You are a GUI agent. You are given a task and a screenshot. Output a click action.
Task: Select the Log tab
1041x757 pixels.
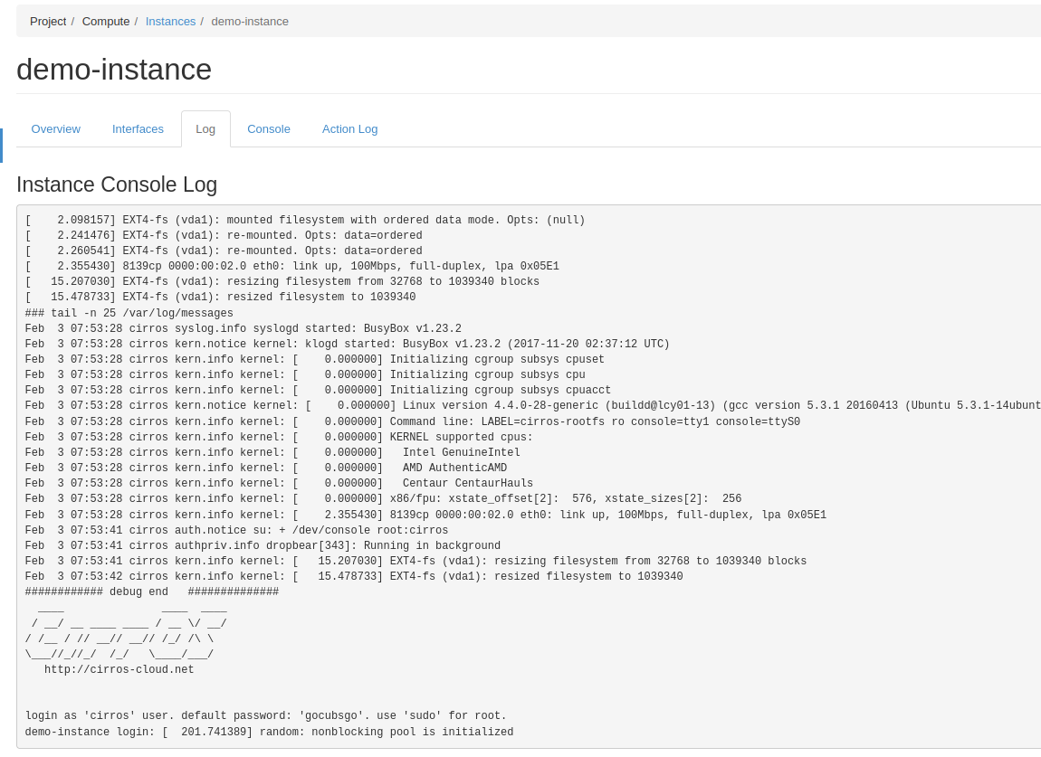pyautogui.click(x=205, y=129)
